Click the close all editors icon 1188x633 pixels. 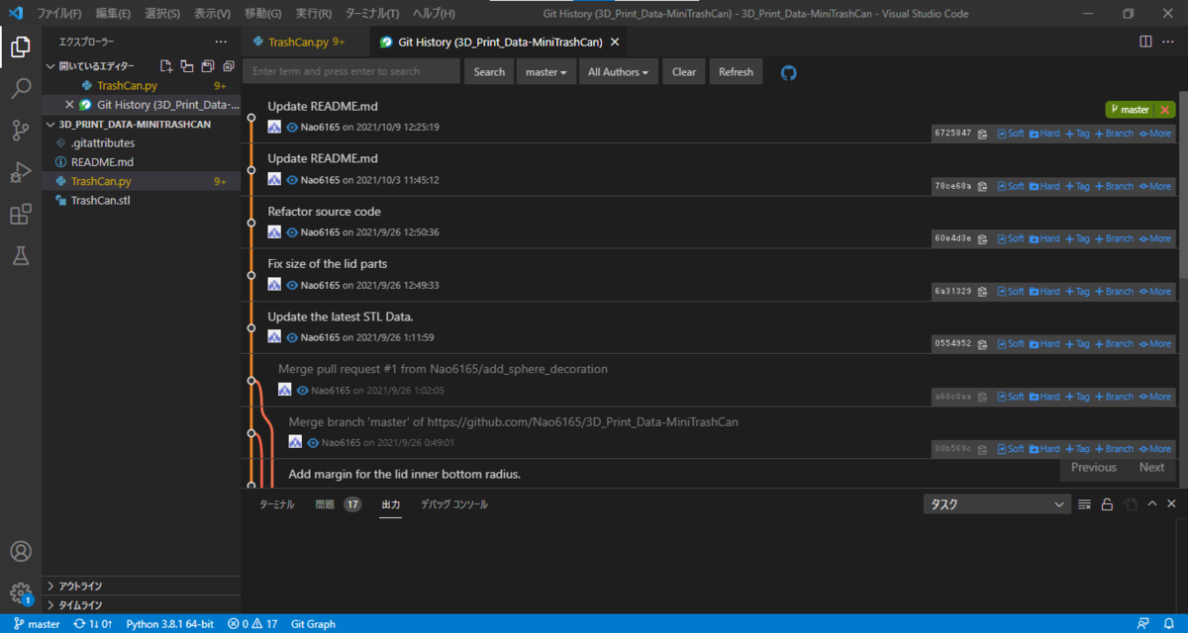coord(228,66)
